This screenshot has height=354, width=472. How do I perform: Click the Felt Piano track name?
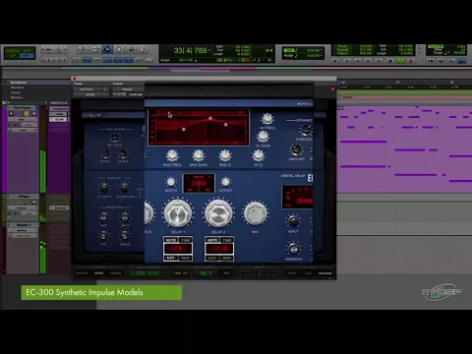coord(22,108)
